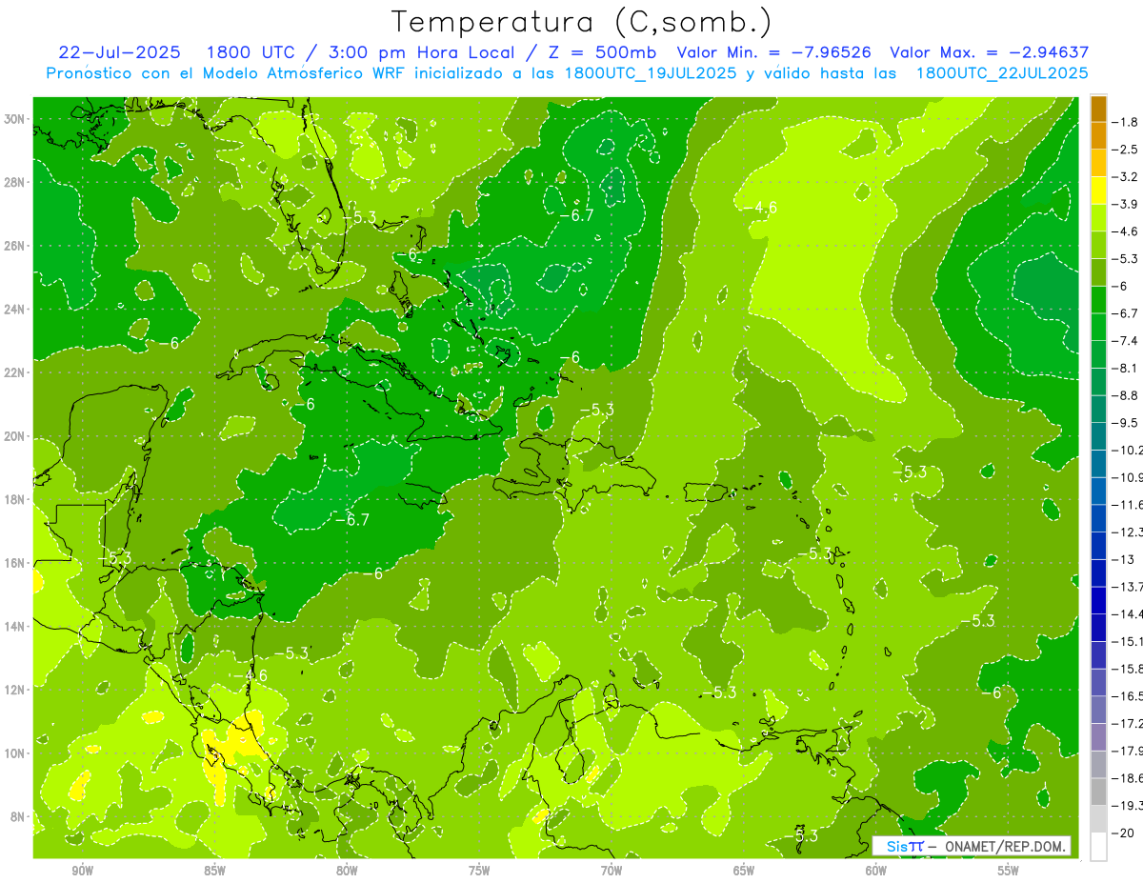The image size is (1143, 883).
Task: Pick the colorbar swatch between -1.8 and -2.5
Action: click(x=1098, y=136)
